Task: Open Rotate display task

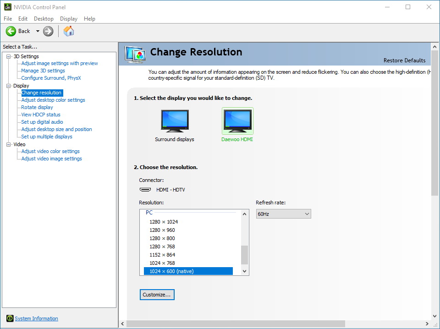Action: coord(37,107)
